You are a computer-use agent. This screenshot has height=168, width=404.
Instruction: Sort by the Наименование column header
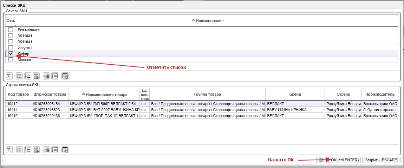pyautogui.click(x=210, y=21)
